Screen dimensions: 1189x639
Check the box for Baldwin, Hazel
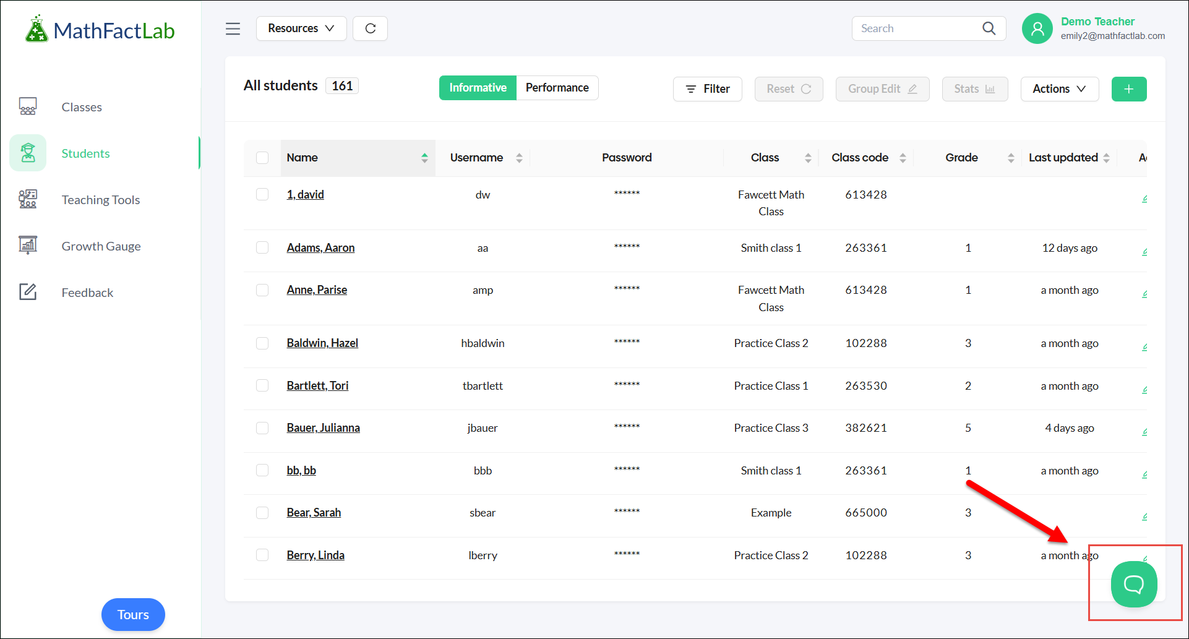[x=262, y=343]
